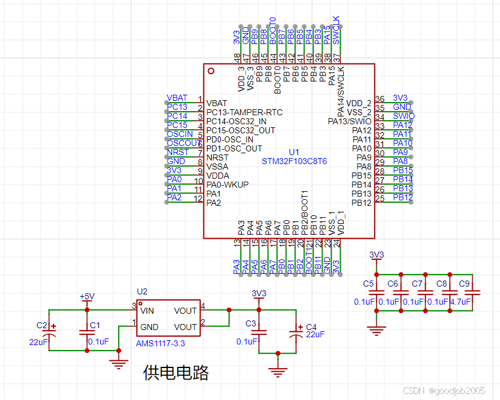
Task: Click the C9 capacitor symbol
Action: (x=473, y=292)
